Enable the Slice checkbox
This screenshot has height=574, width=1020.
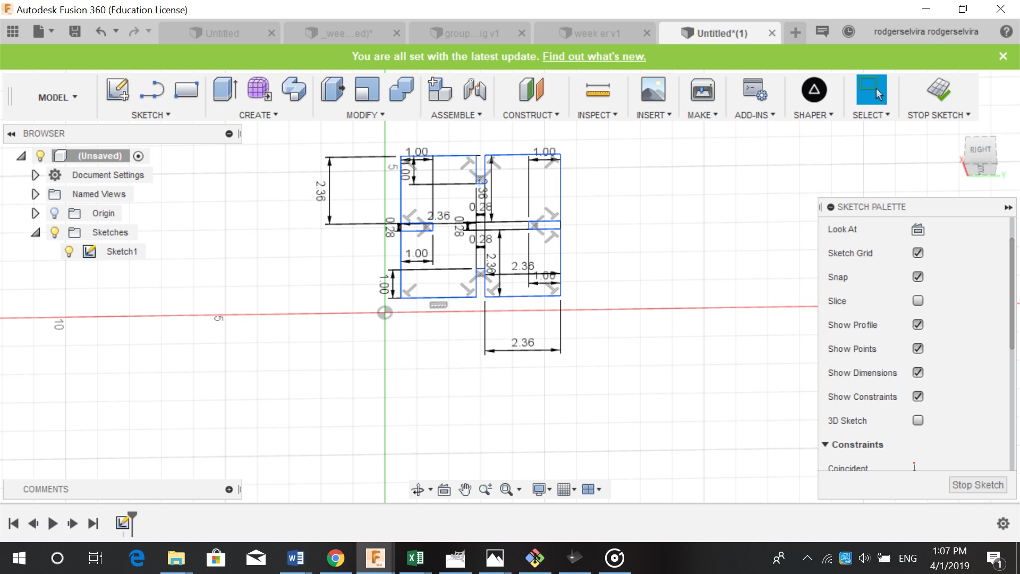click(917, 301)
